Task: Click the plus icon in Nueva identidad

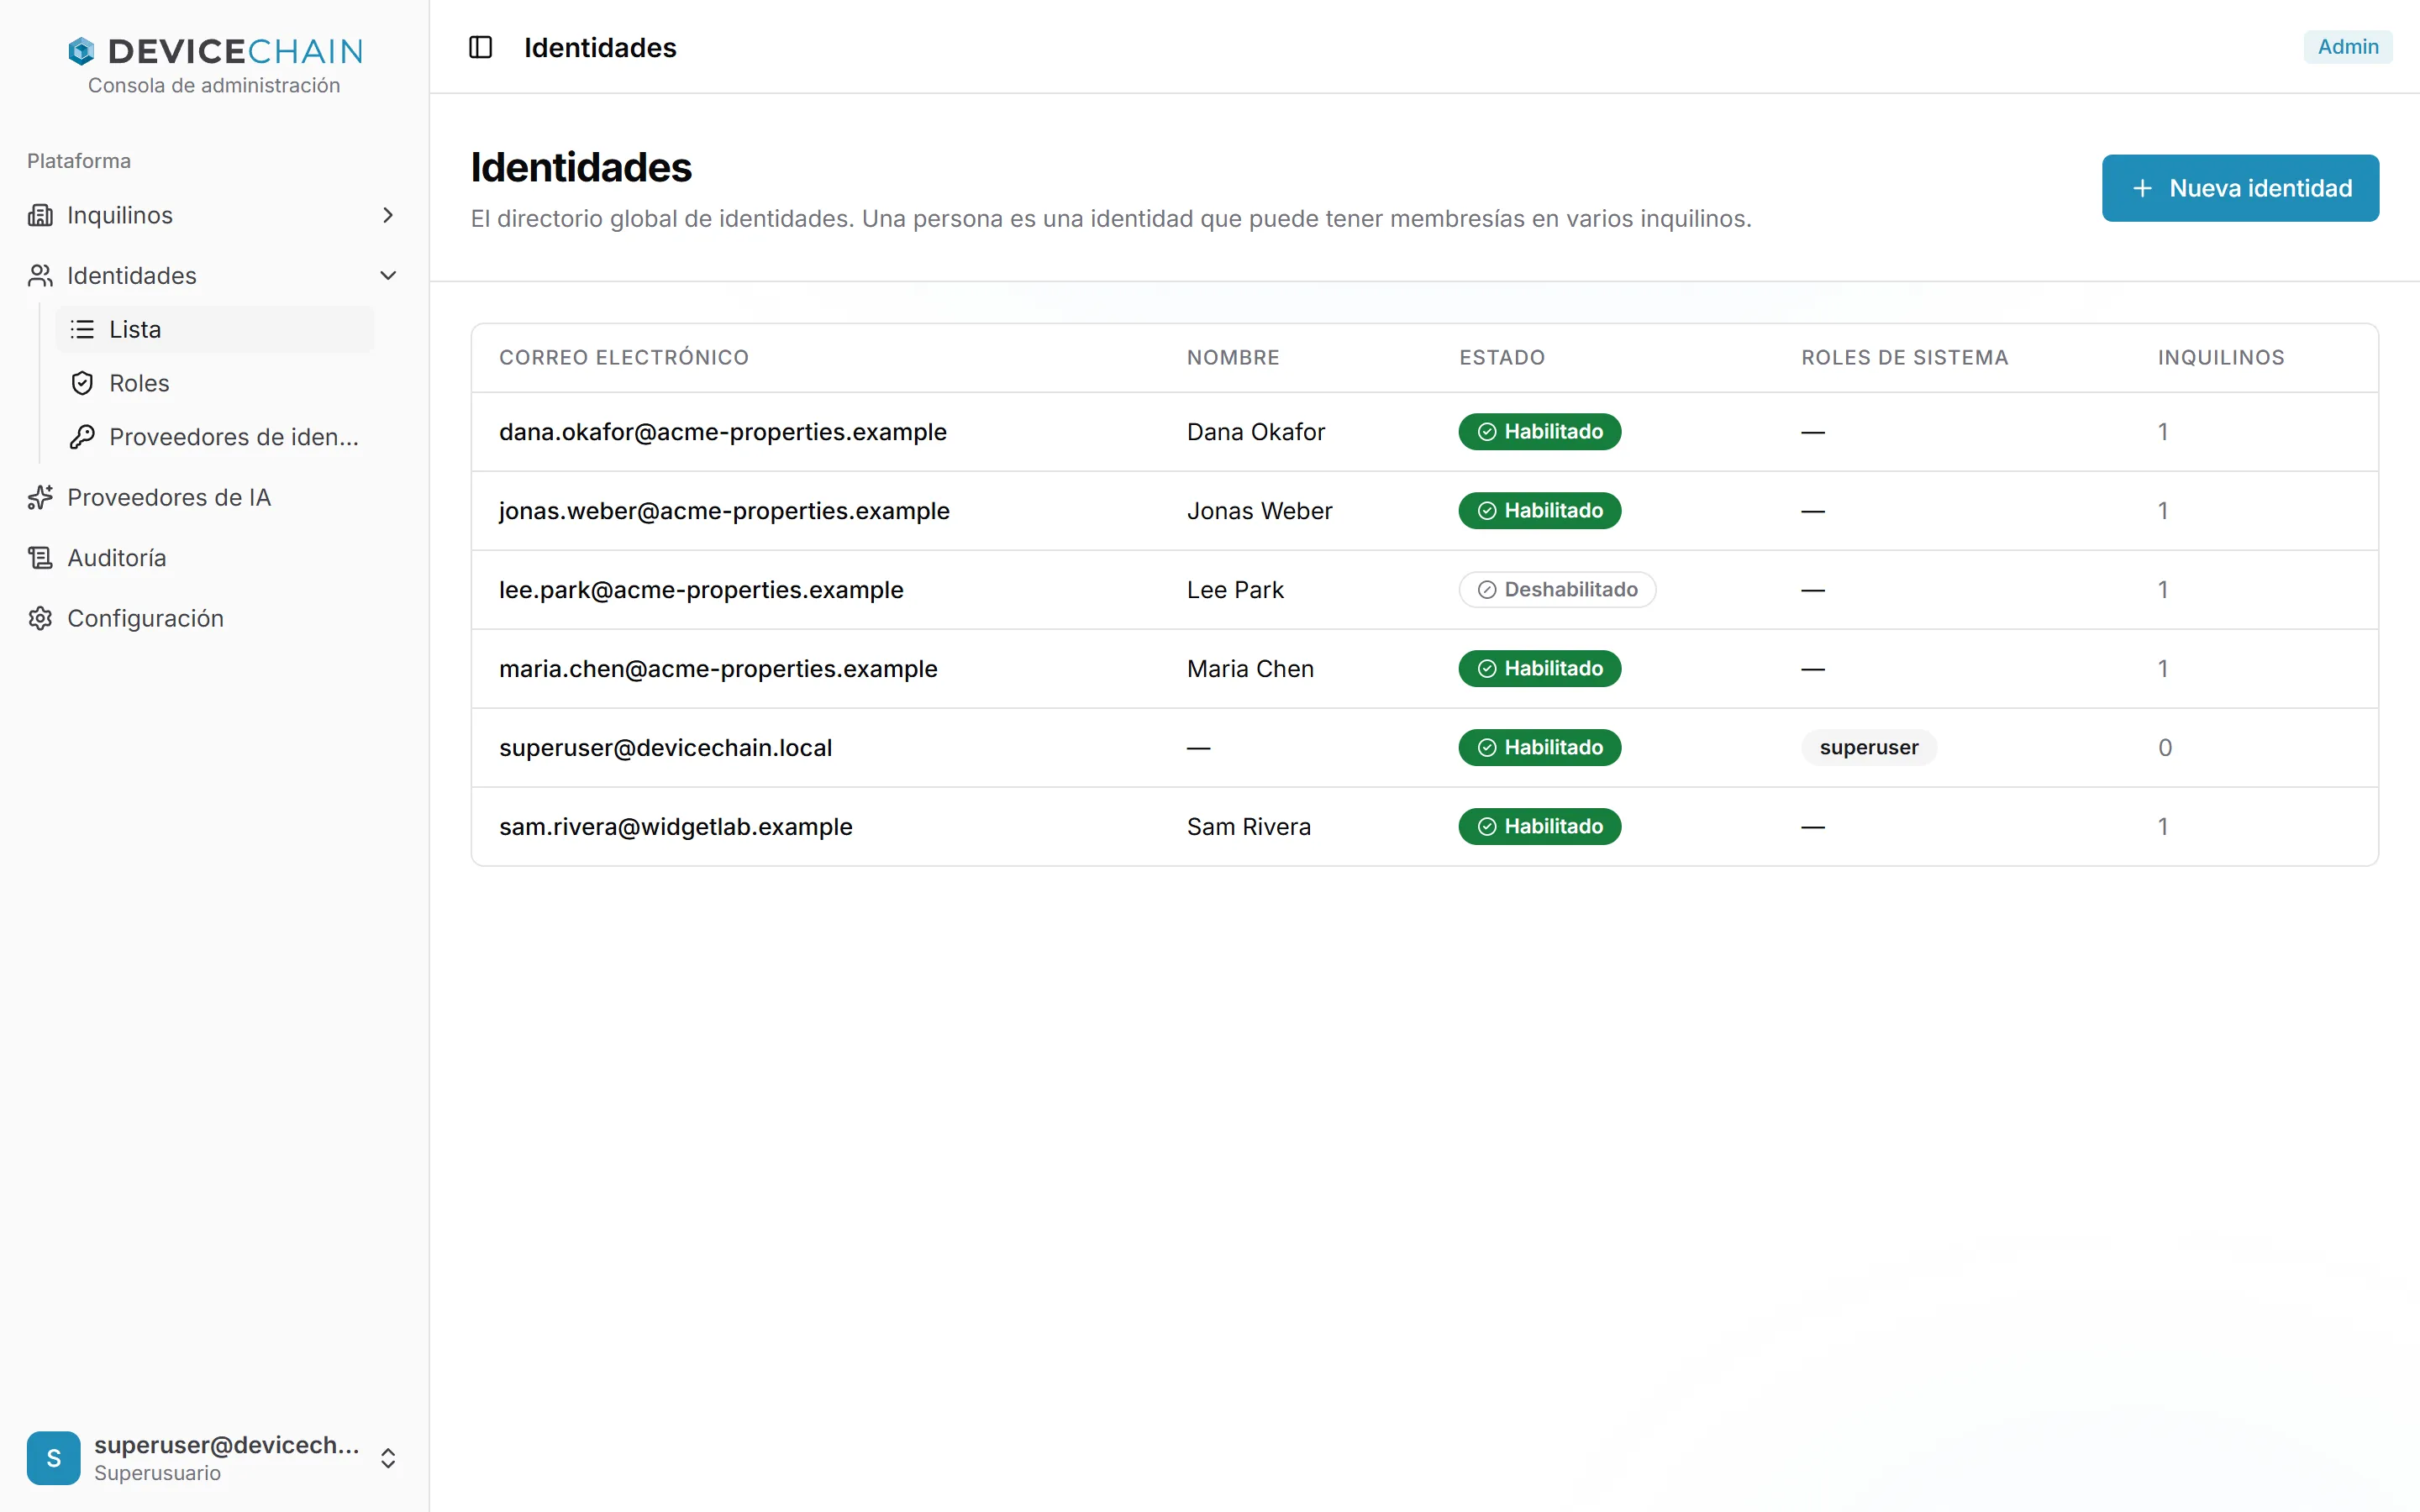Action: pos(2142,188)
